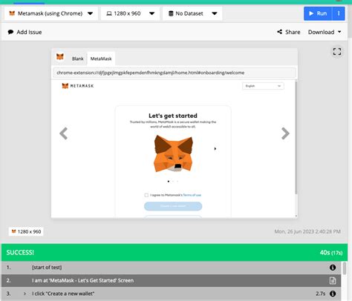Open the info icon for step 3

[x=333, y=294]
